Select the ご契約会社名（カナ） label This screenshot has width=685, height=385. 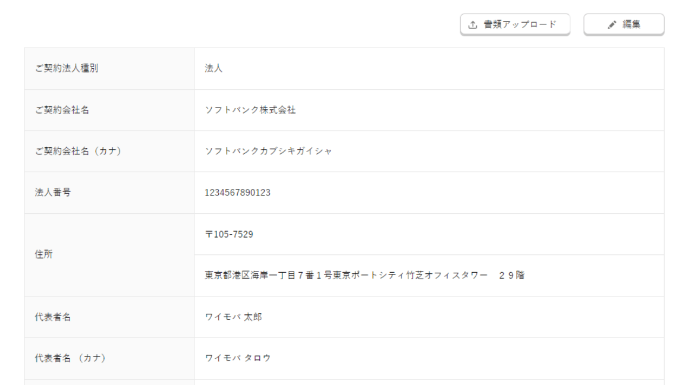click(x=78, y=151)
